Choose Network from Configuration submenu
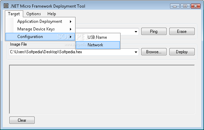The image size is (204, 130). click(98, 45)
